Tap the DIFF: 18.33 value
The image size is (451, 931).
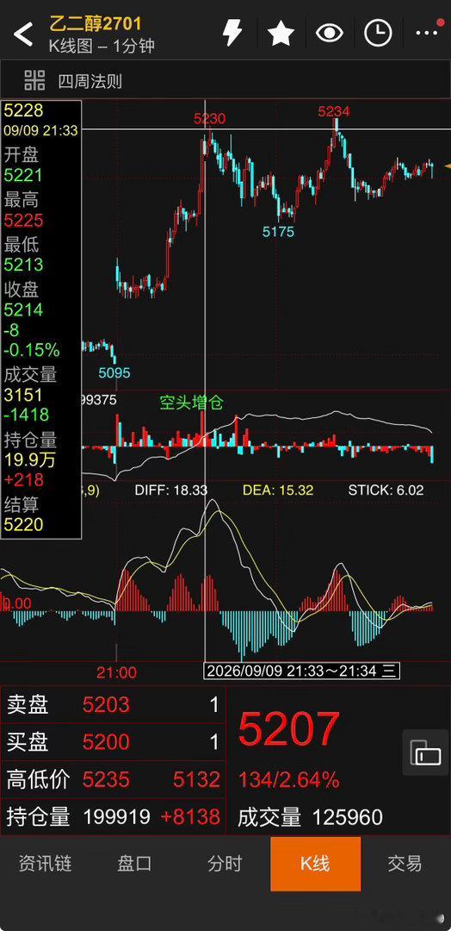pos(171,490)
